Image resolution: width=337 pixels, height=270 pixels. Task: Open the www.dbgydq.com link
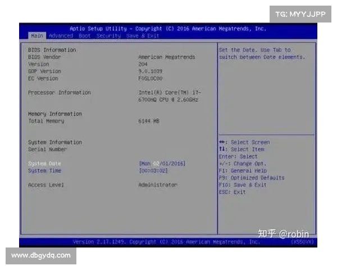click(40, 255)
